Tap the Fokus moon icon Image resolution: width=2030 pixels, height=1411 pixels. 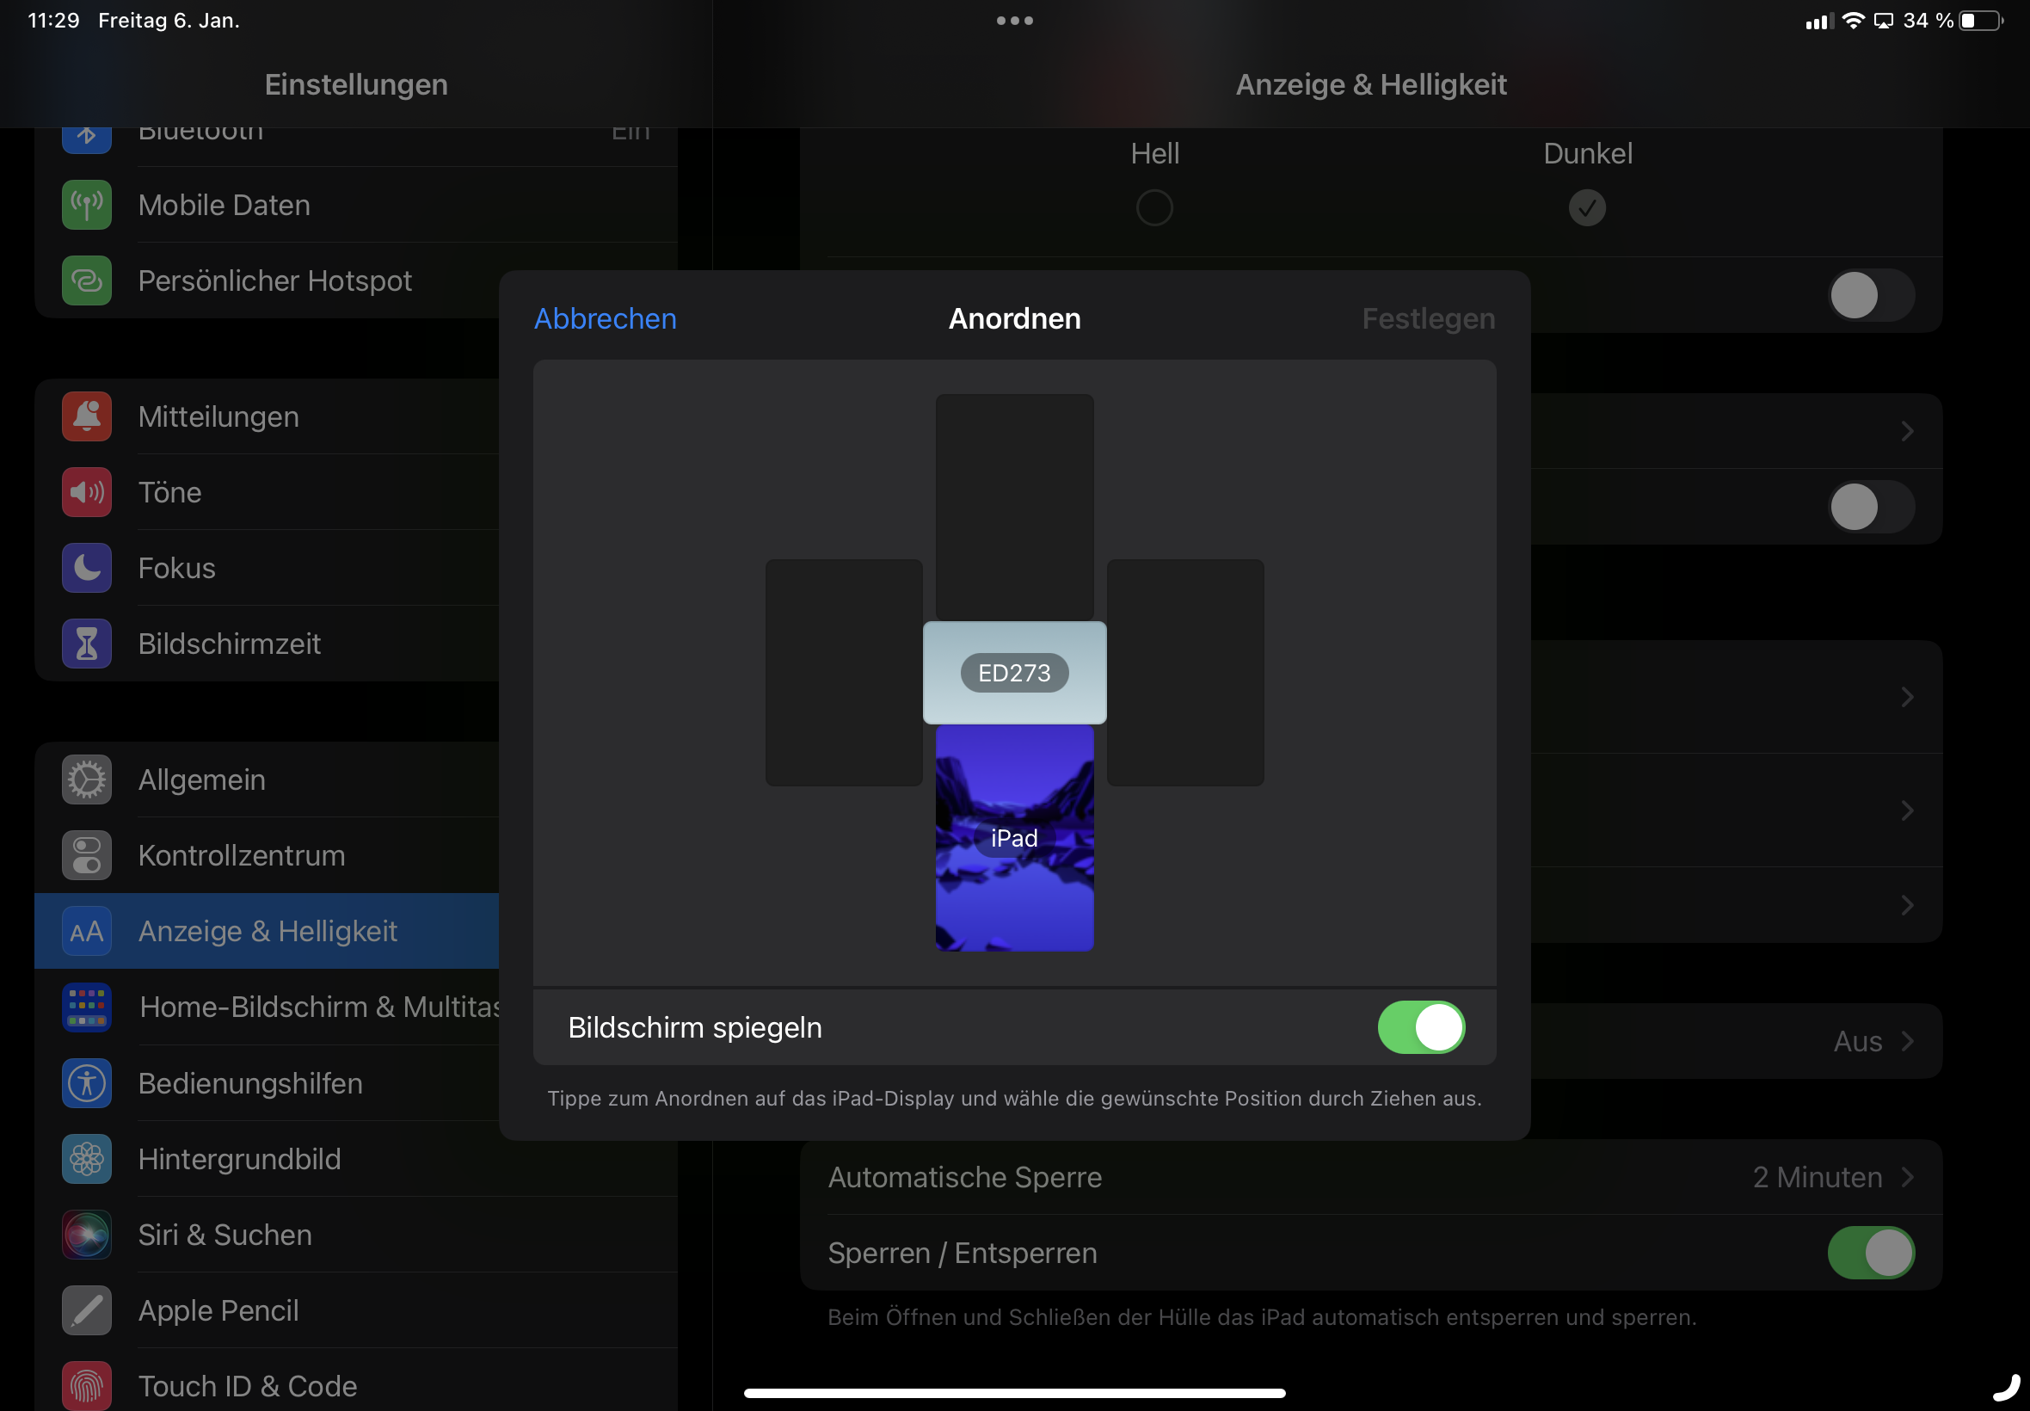point(87,568)
